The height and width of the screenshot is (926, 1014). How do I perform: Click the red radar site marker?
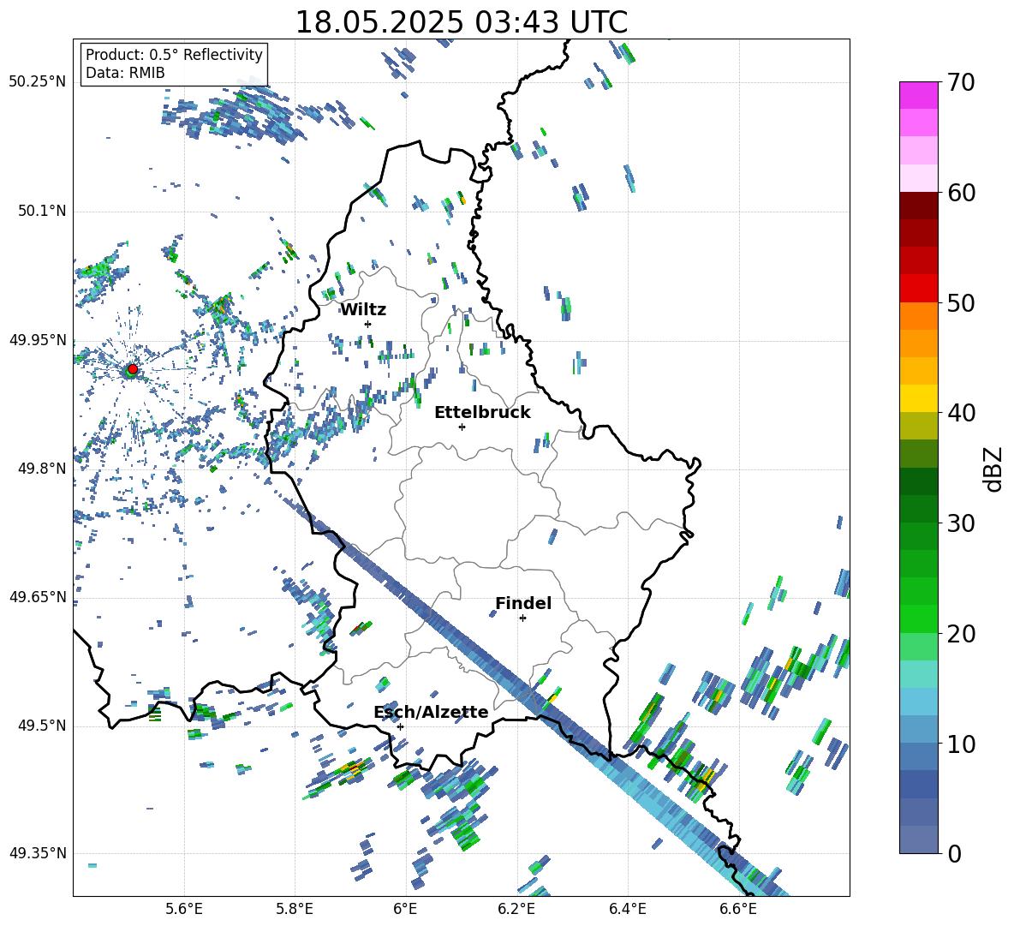(x=133, y=368)
